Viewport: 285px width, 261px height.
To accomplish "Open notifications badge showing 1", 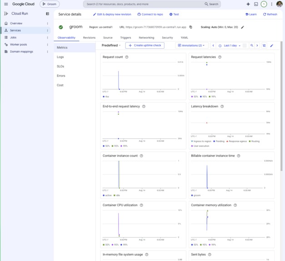I will coord(264,4).
